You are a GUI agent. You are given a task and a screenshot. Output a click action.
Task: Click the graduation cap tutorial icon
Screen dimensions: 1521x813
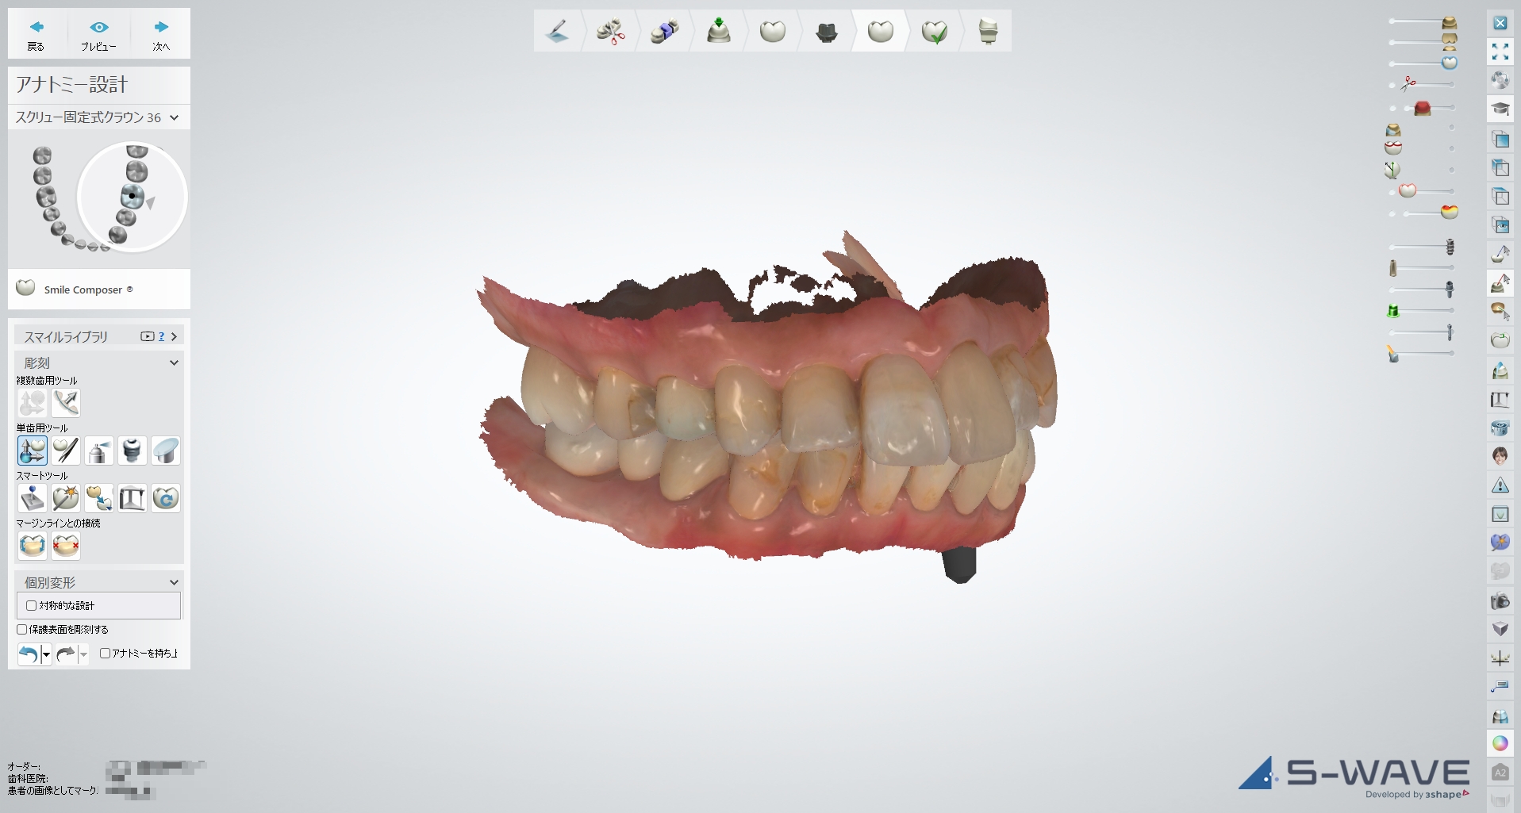tap(1500, 109)
